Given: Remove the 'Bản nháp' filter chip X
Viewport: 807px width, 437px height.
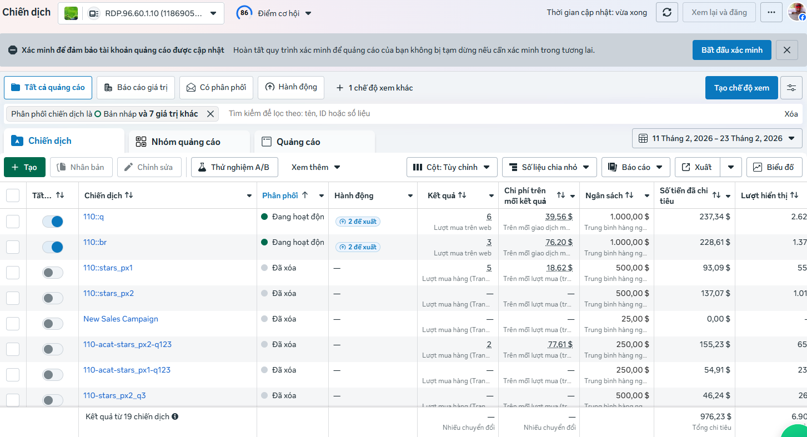Looking at the screenshot, I should [x=210, y=114].
